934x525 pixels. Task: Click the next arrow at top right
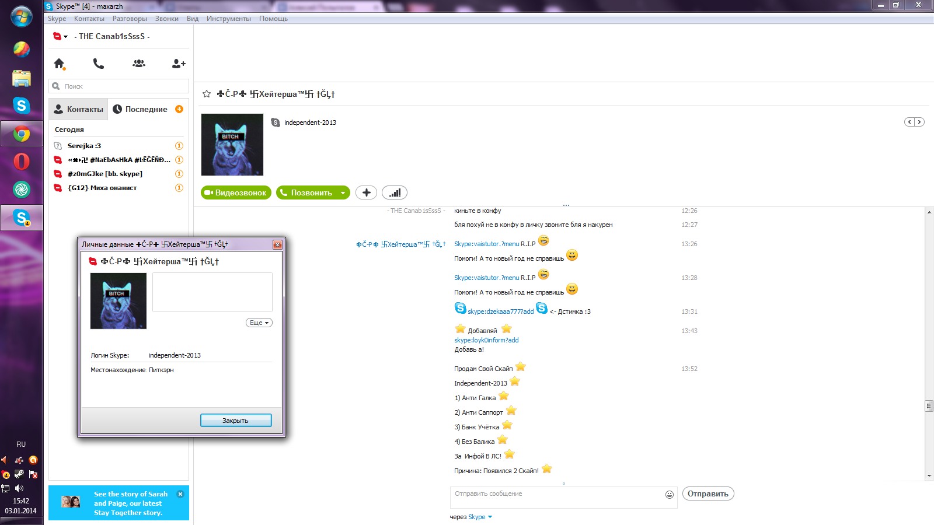pyautogui.click(x=919, y=122)
